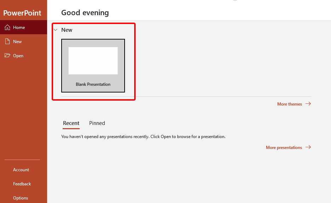
Task: Click the Good evening greeting
Action: 85,13
